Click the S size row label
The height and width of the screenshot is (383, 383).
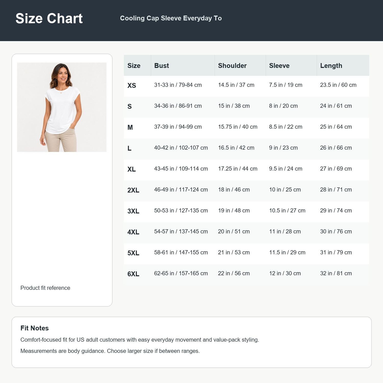(130, 106)
